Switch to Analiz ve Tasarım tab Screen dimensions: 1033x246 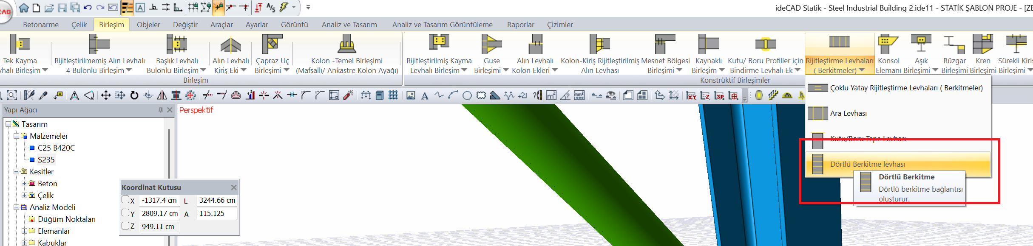click(349, 25)
